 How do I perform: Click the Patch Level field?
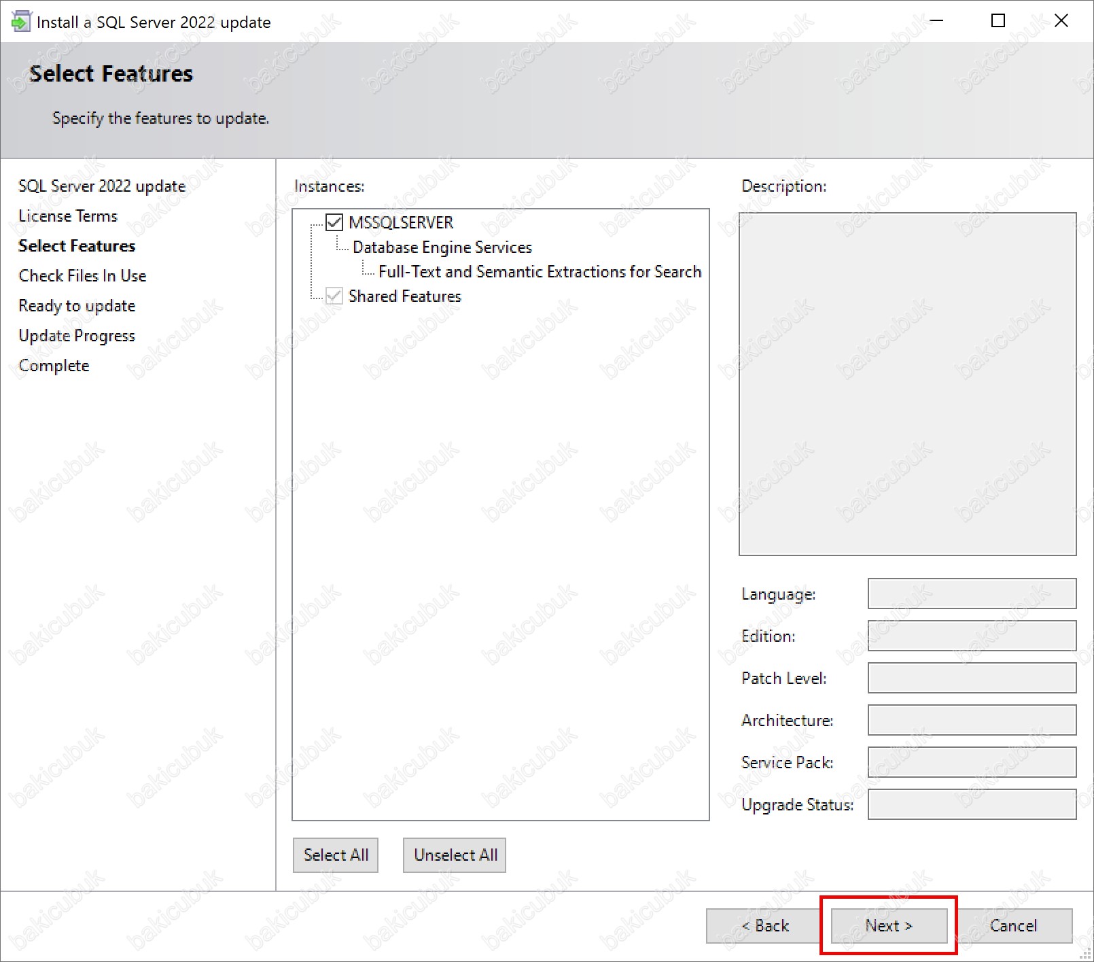click(x=972, y=678)
